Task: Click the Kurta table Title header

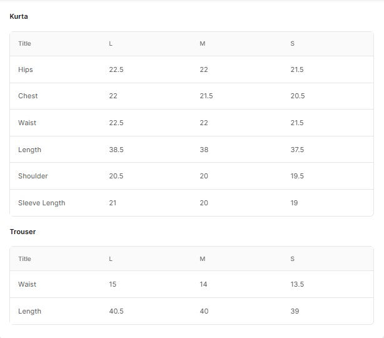Action: click(24, 44)
